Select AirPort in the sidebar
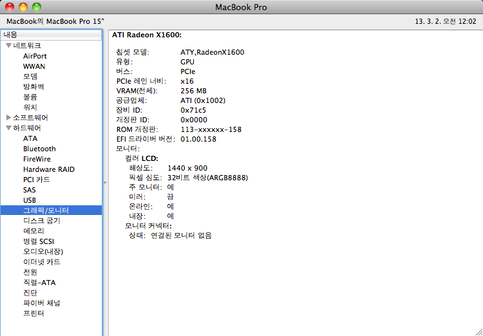 click(35, 56)
